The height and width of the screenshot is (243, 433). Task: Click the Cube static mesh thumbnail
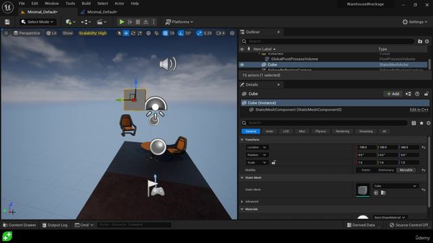(363, 190)
